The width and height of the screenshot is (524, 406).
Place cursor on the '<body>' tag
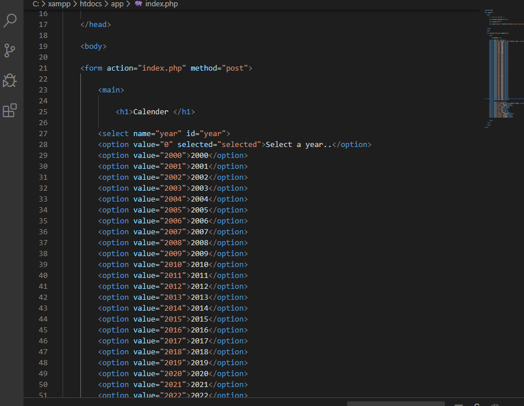point(93,46)
